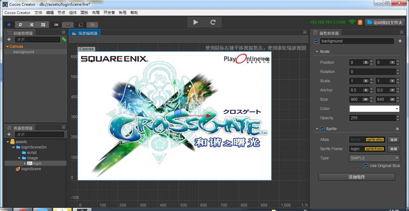Click the preview address 192.168.191.1:7456
The height and width of the screenshot is (211, 409).
pos(328,22)
